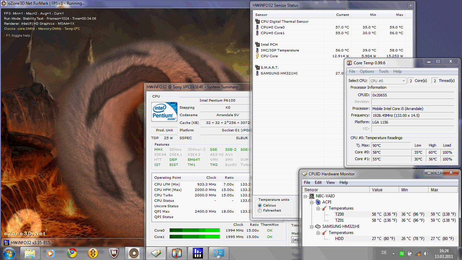Click the Value column header in Hardware Monitor

[384, 190]
